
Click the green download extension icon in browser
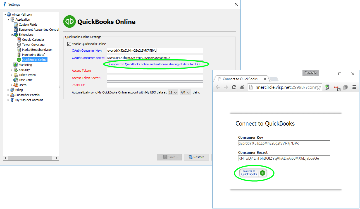point(327,87)
